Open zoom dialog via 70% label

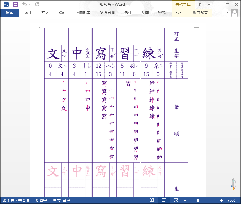tap(231, 200)
